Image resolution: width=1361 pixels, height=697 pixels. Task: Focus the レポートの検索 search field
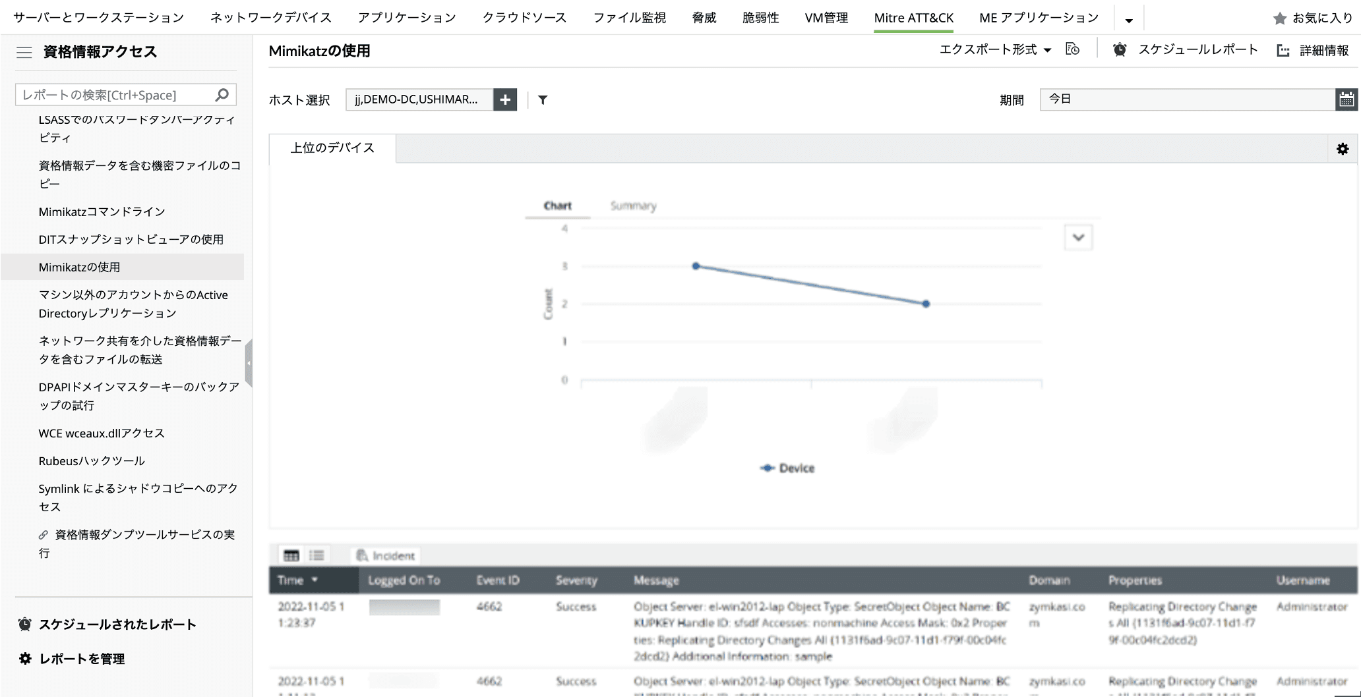tap(116, 95)
